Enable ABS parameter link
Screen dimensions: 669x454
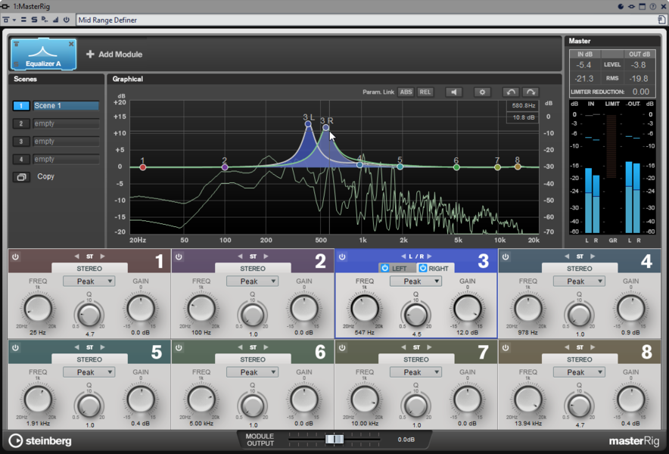click(406, 92)
